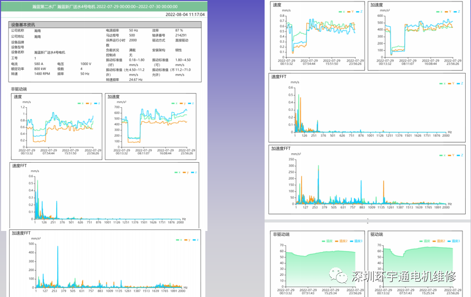471x297 pixels.
Task: Select the 1480 RPM speed value
Action: coord(42,74)
